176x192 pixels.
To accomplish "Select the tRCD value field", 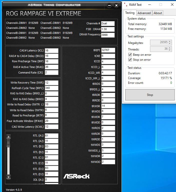I will click(x=51, y=56).
